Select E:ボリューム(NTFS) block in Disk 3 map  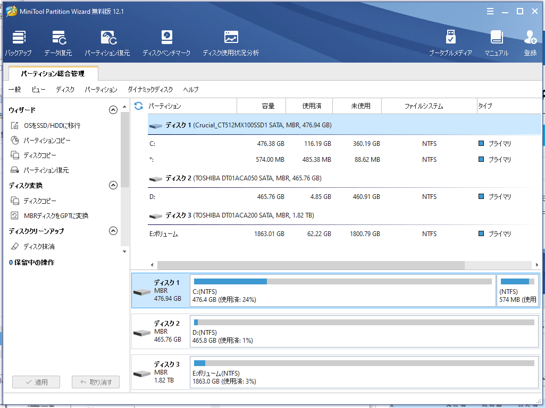(x=364, y=372)
